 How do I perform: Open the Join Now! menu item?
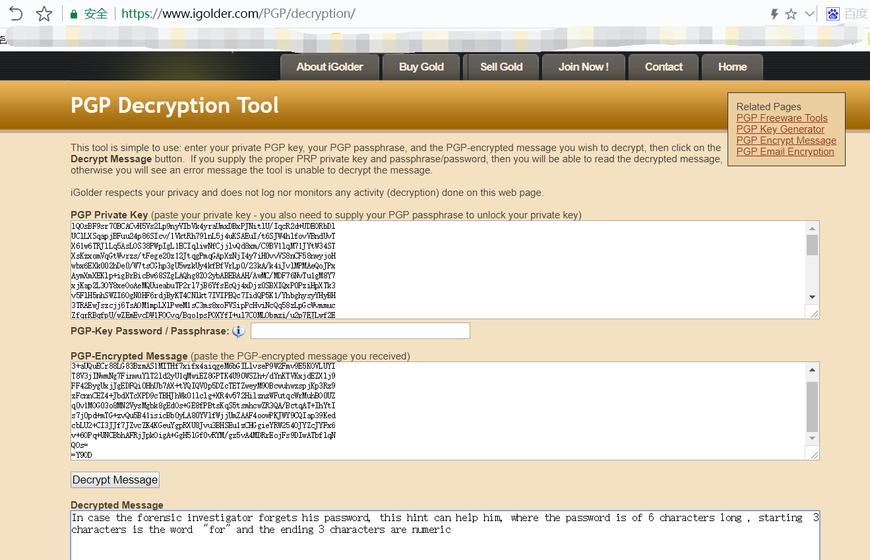click(x=584, y=67)
